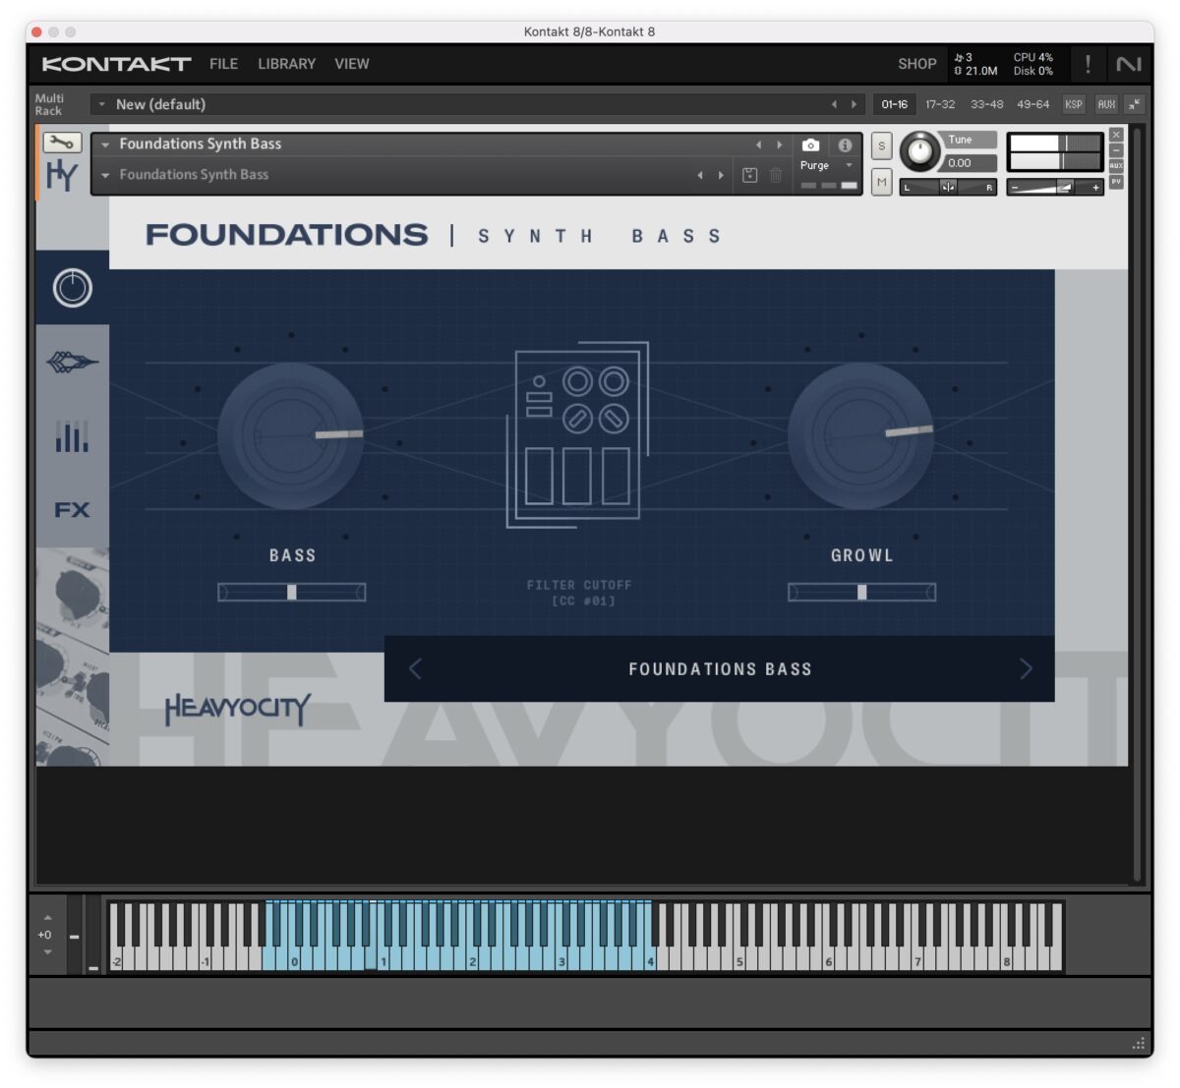Open the arpeggiator arrow page in sidebar
The height and width of the screenshot is (1088, 1180).
[x=72, y=363]
